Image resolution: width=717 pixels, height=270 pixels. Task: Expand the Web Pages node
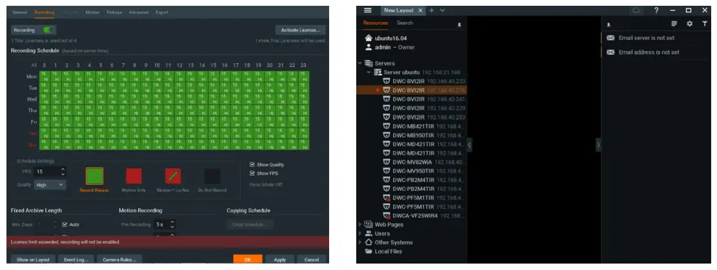click(360, 224)
